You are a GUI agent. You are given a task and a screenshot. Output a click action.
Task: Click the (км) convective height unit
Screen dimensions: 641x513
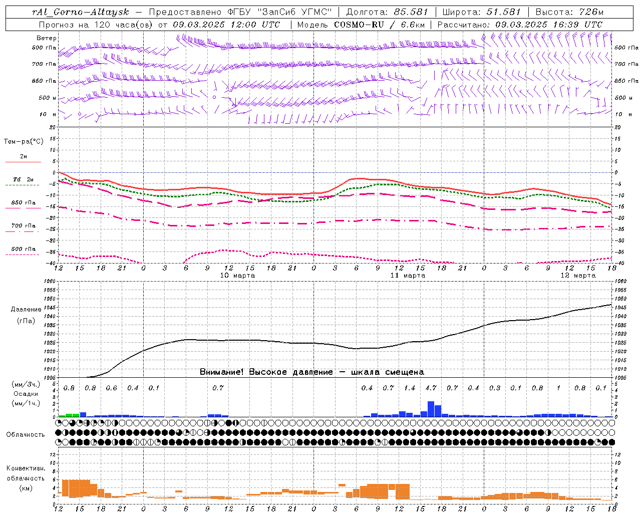(26, 488)
